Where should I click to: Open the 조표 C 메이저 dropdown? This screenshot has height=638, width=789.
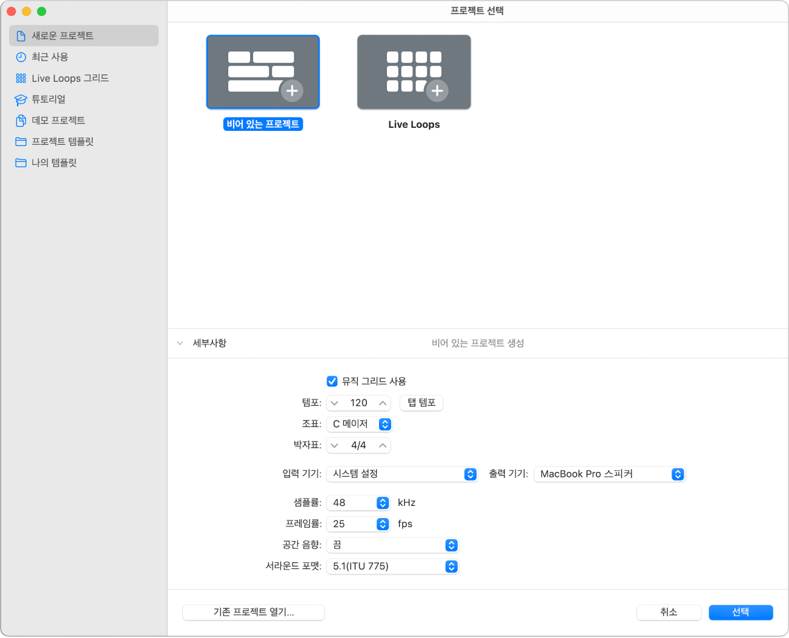click(x=359, y=424)
